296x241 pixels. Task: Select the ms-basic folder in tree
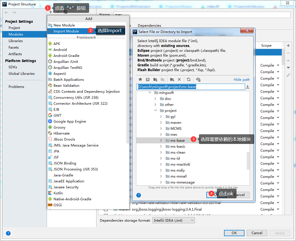pos(178,147)
